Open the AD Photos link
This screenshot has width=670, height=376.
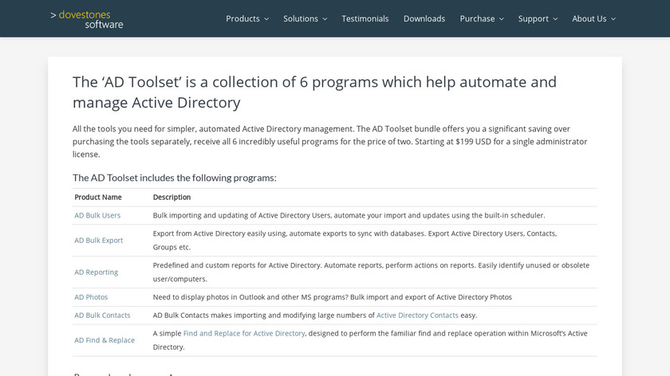pos(91,297)
